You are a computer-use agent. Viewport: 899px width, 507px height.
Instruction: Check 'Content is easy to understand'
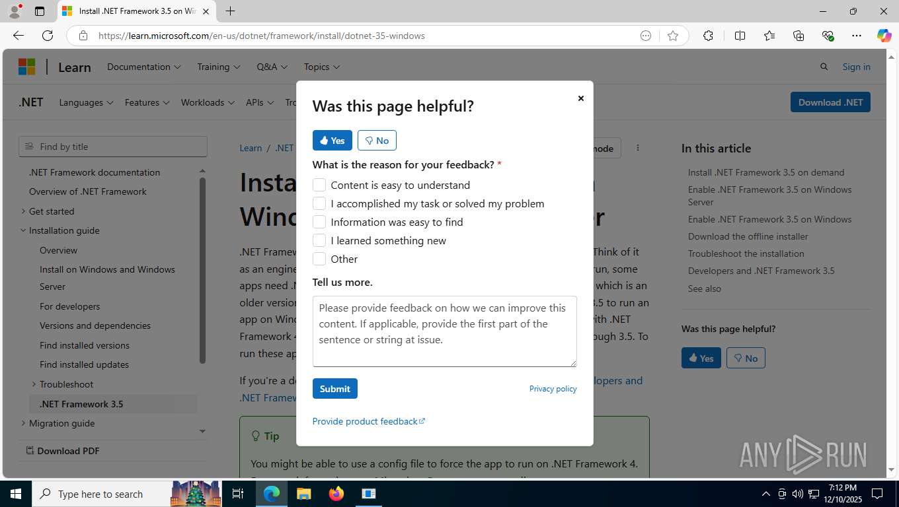coord(319,185)
